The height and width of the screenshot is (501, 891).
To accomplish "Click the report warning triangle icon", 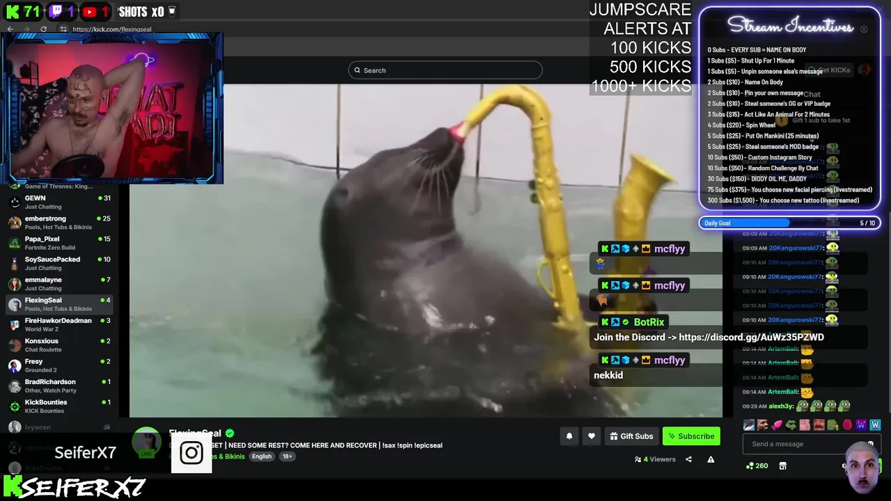I will tap(711, 459).
